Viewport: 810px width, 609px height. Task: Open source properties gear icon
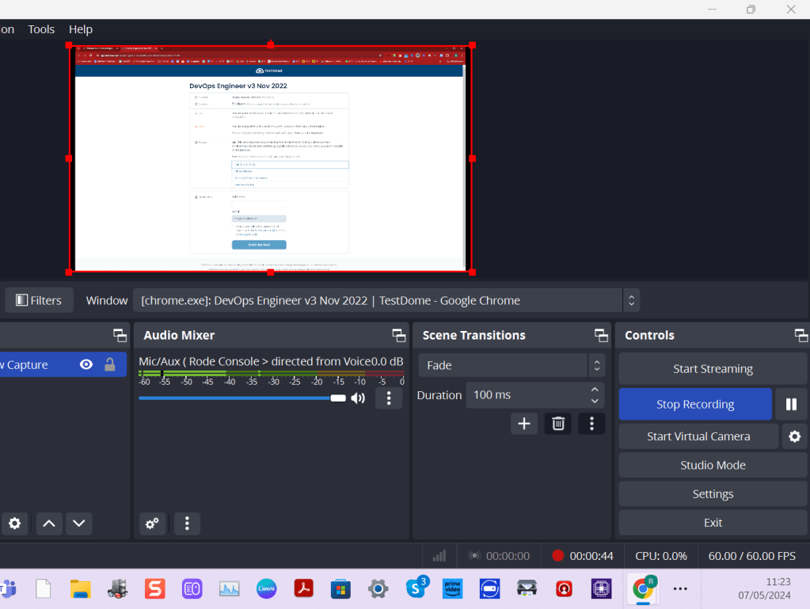click(15, 523)
